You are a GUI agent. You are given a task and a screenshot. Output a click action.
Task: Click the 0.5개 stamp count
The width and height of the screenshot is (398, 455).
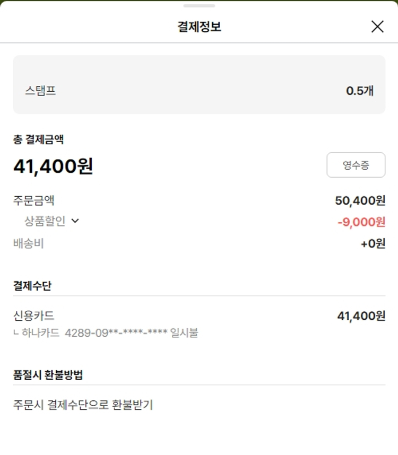pyautogui.click(x=360, y=91)
